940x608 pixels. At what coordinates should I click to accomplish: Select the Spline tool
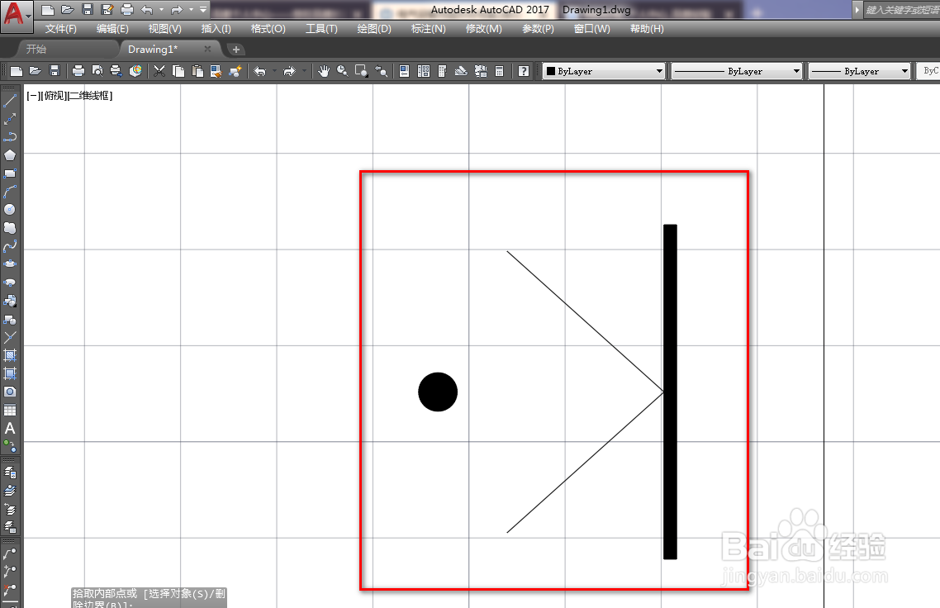[x=10, y=246]
